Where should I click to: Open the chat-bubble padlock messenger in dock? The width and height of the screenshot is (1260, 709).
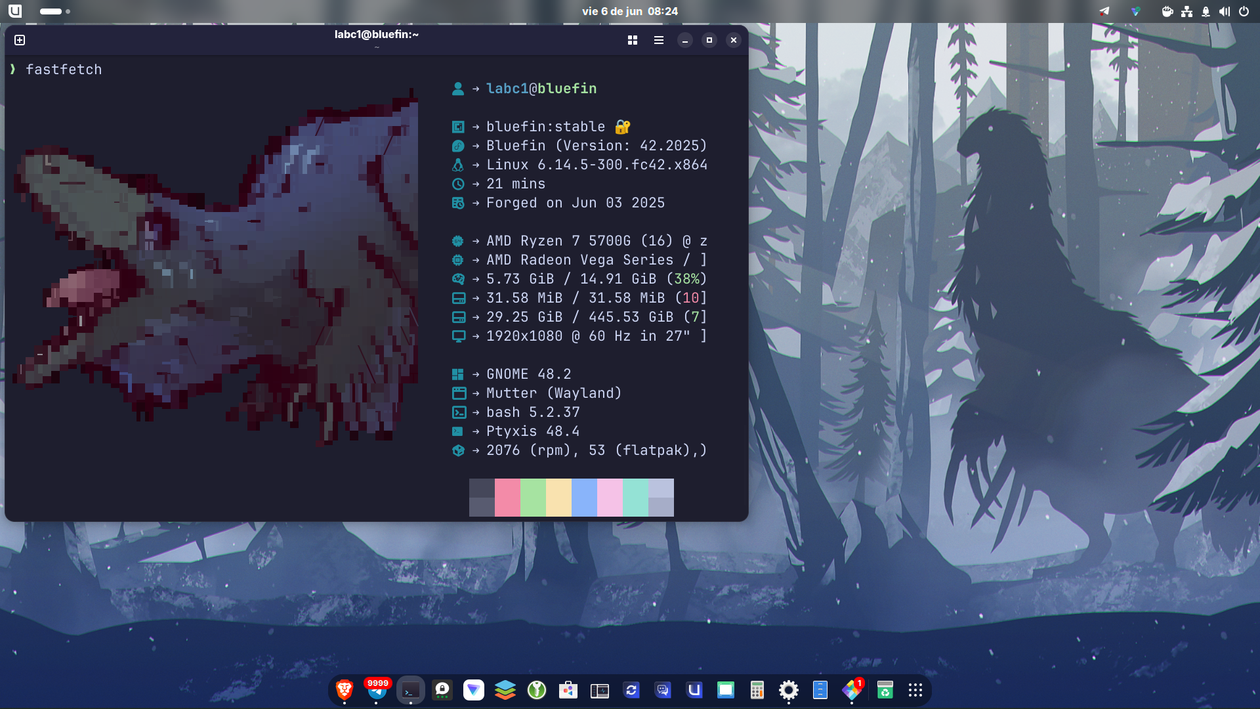[442, 690]
